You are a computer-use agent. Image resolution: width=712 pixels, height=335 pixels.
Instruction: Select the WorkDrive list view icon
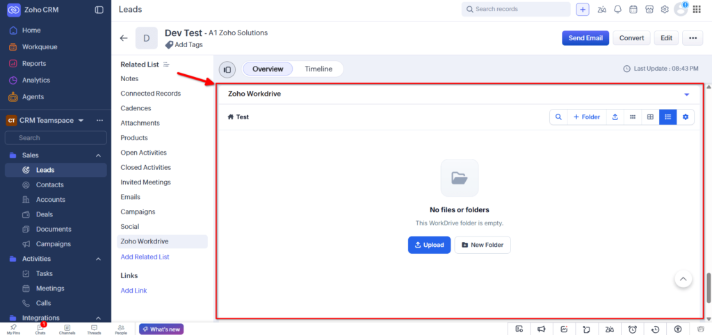click(x=668, y=117)
